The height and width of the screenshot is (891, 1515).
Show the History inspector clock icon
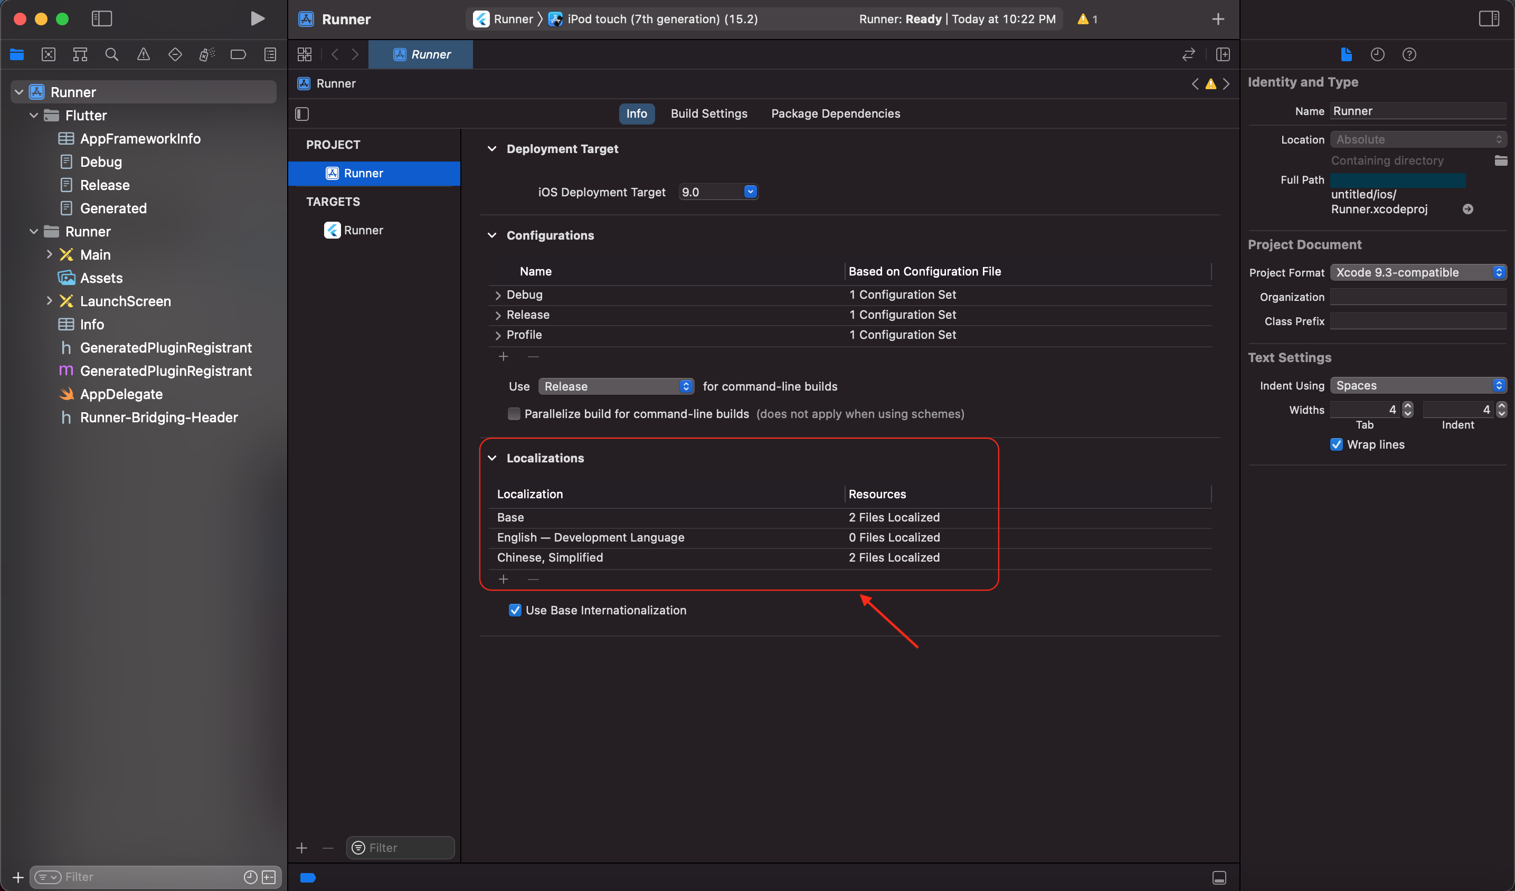(1378, 55)
